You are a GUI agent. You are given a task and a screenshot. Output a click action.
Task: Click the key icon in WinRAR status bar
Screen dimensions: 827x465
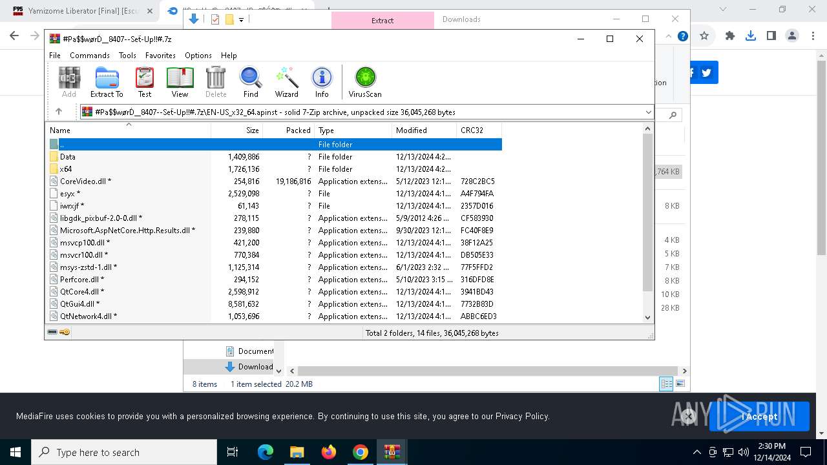65,333
